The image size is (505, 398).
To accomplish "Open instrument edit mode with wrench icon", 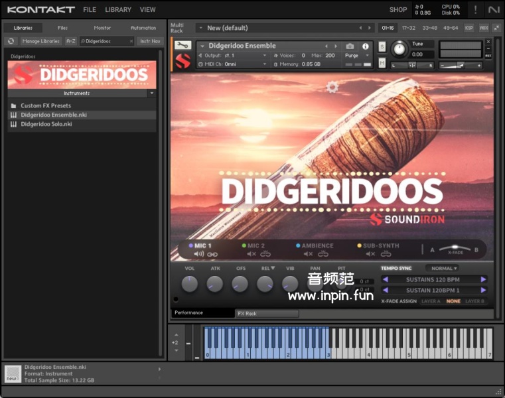I will point(182,46).
